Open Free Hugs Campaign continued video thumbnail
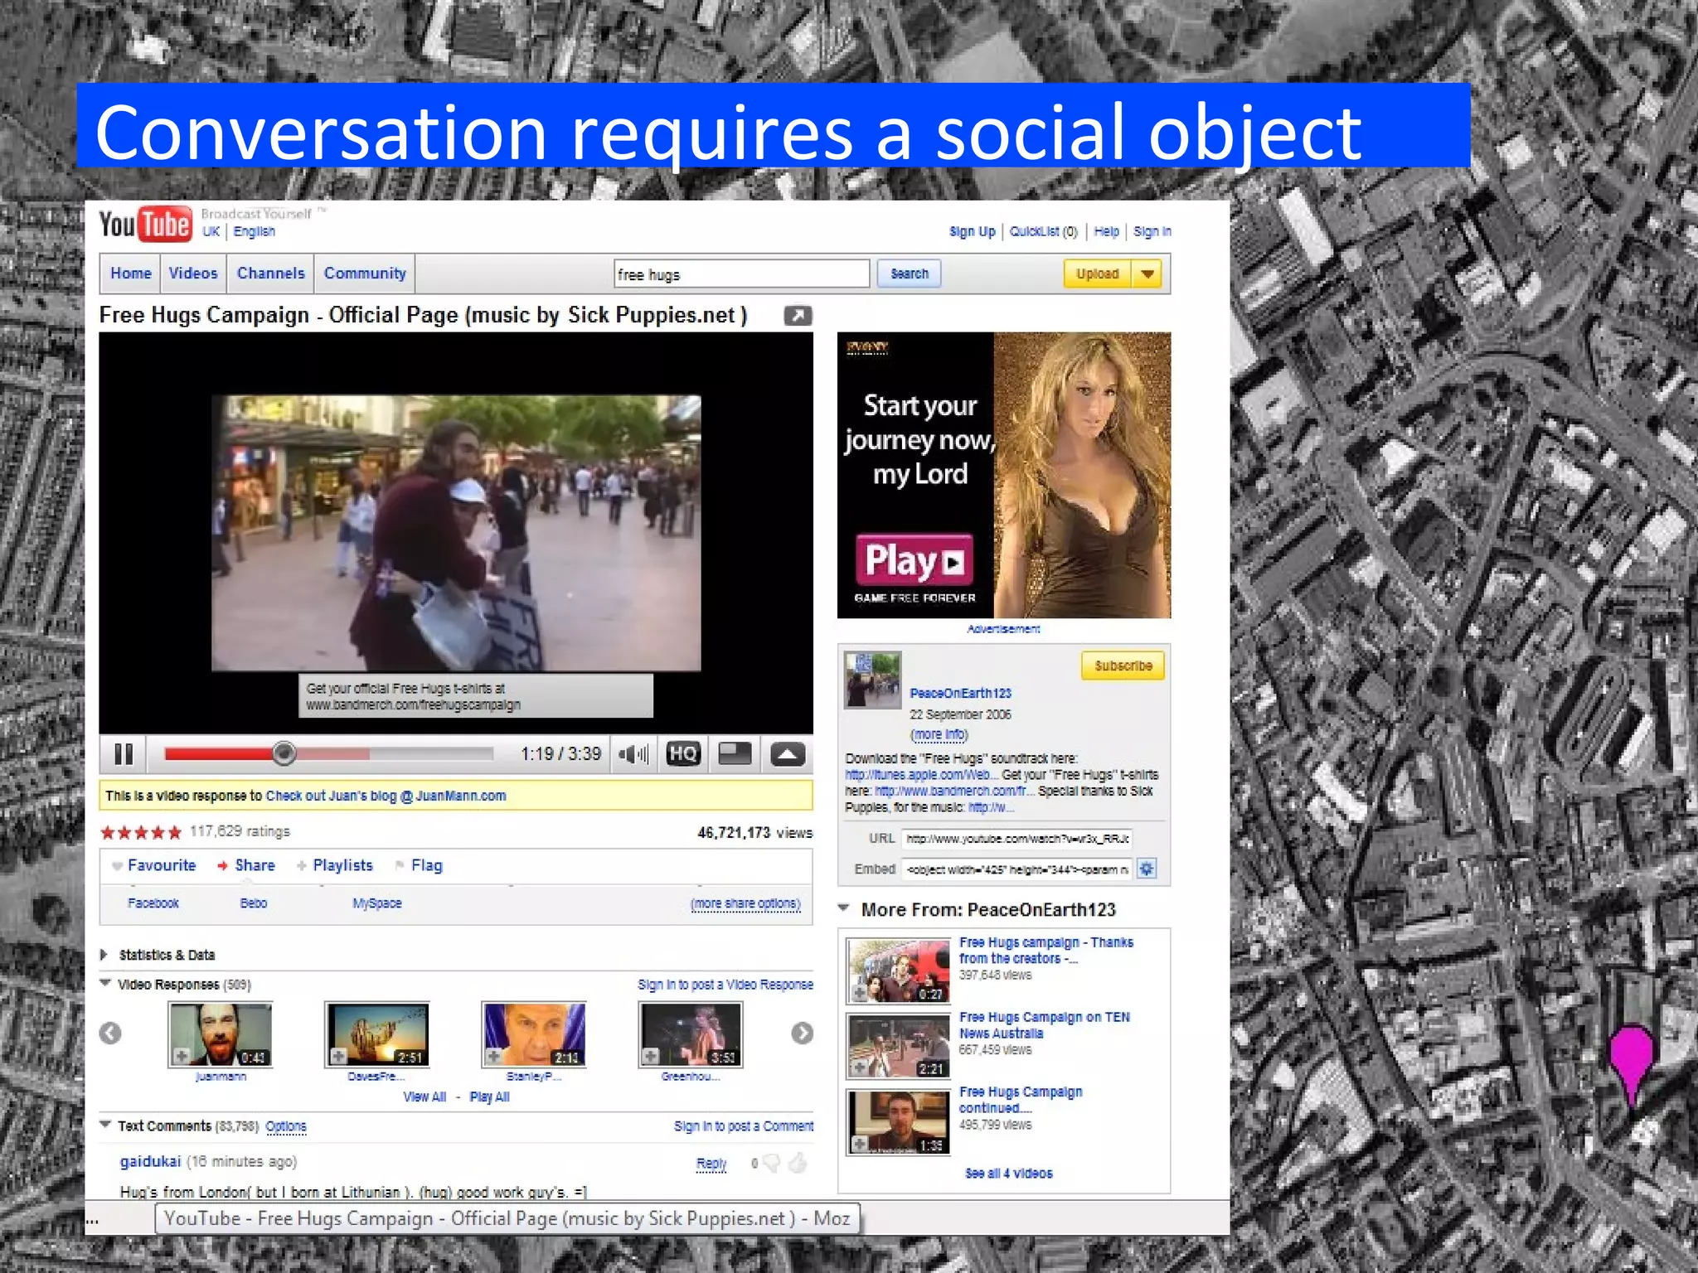The image size is (1698, 1273). tap(898, 1122)
